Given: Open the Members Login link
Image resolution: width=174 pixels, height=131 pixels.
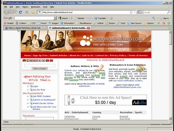Looking at the screenshot, I should coord(35,86).
